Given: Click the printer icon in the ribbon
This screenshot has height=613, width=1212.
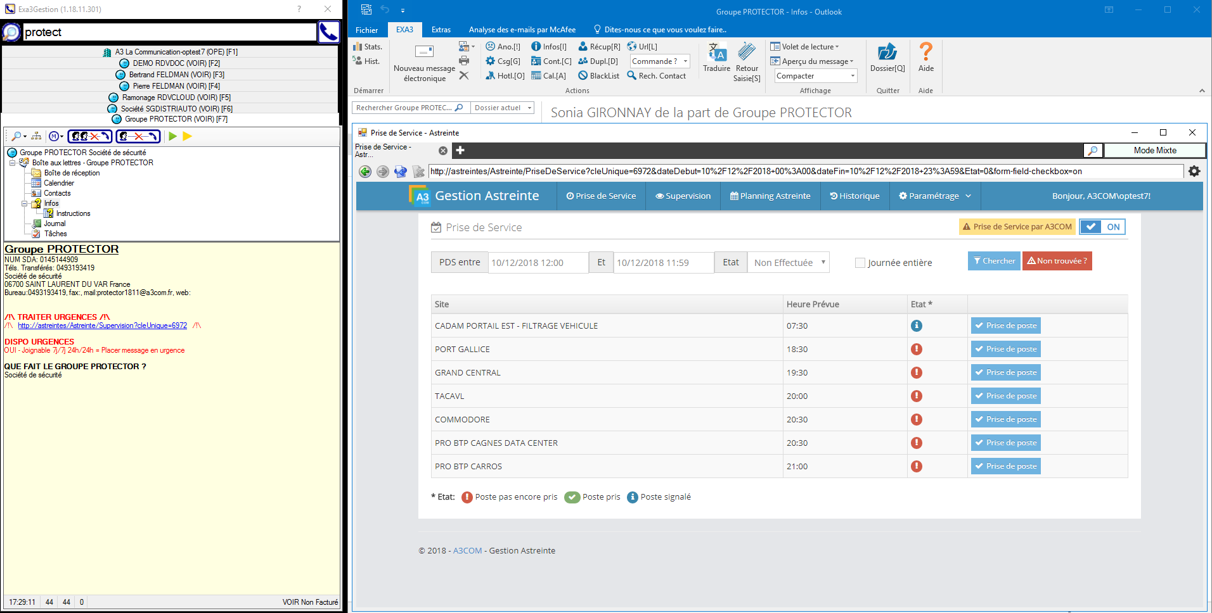Looking at the screenshot, I should 464,61.
